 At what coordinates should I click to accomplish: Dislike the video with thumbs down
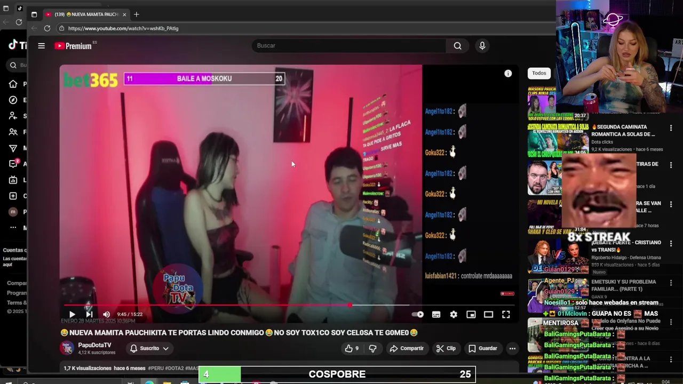point(372,348)
